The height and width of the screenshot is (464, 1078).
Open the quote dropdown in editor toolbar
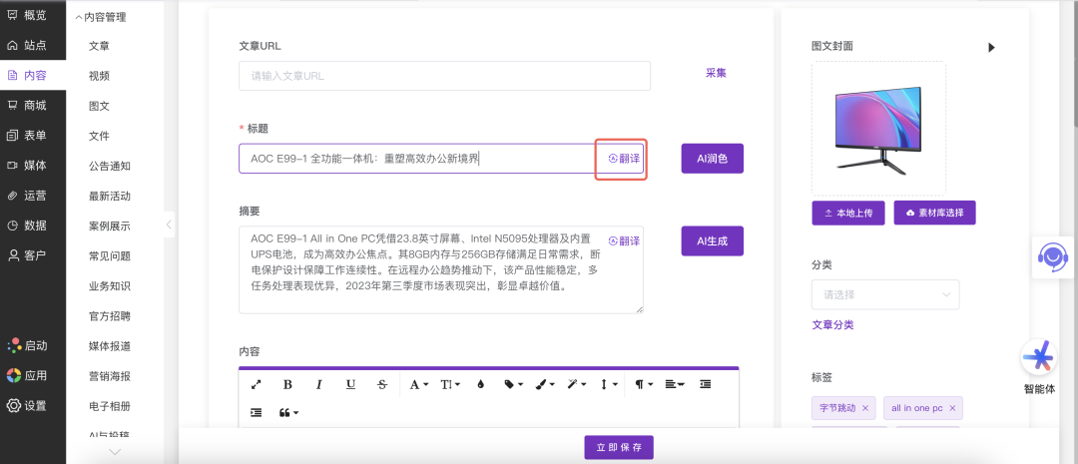288,412
